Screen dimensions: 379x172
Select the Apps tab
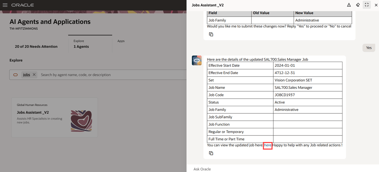click(121, 41)
